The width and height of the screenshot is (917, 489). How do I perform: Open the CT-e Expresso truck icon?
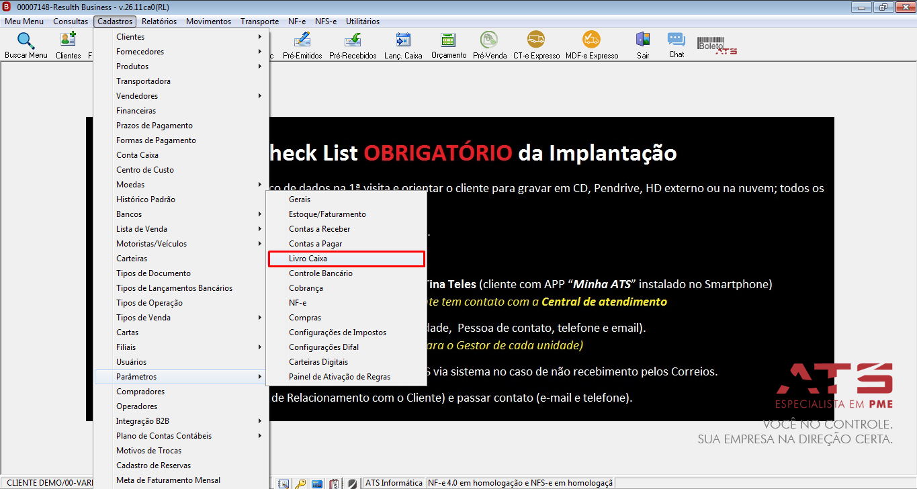point(536,45)
